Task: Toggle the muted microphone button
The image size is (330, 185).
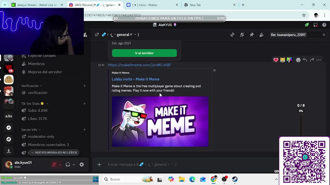Action: pos(54,165)
